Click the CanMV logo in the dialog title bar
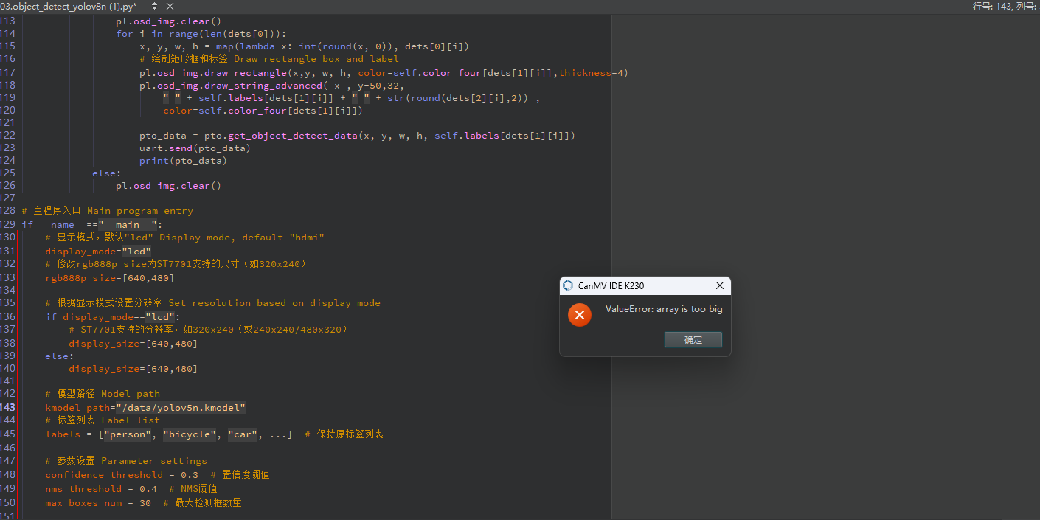 567,285
